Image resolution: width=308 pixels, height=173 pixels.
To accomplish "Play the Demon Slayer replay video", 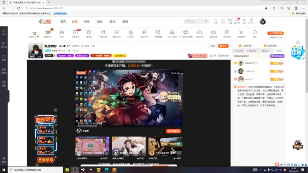I will [x=129, y=99].
